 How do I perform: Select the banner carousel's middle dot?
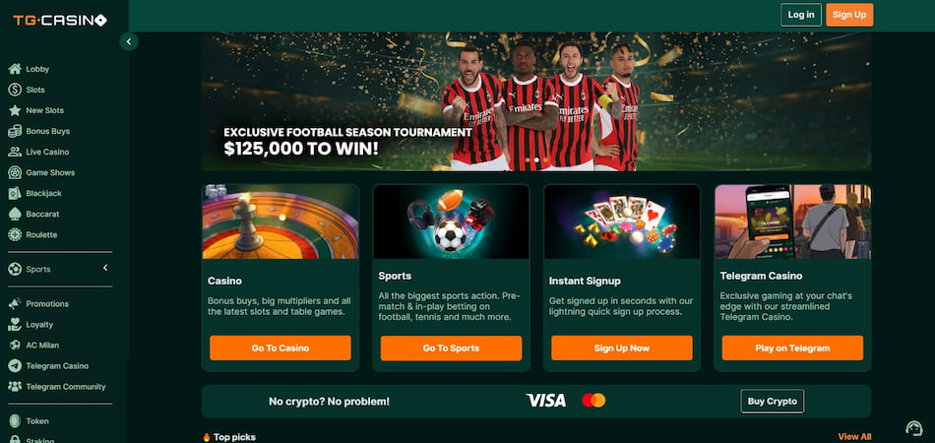(536, 159)
